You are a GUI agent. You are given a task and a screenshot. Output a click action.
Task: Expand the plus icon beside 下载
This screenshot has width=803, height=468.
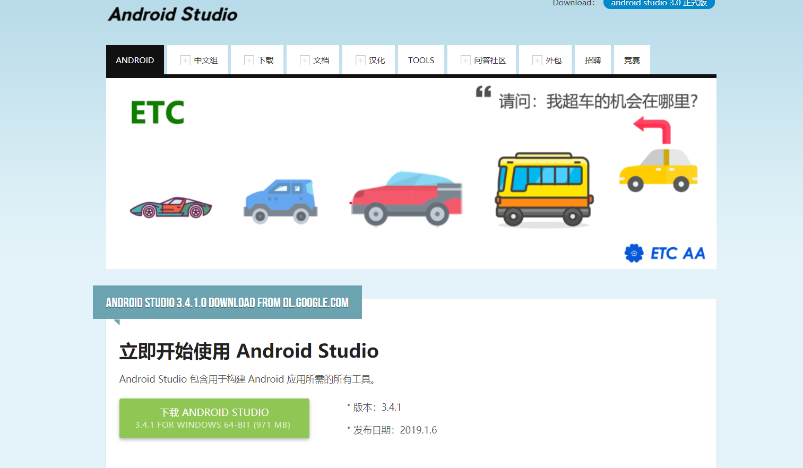pos(249,60)
